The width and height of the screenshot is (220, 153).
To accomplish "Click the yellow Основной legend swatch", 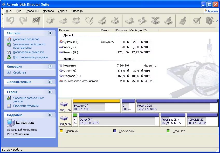I will tap(61, 131).
